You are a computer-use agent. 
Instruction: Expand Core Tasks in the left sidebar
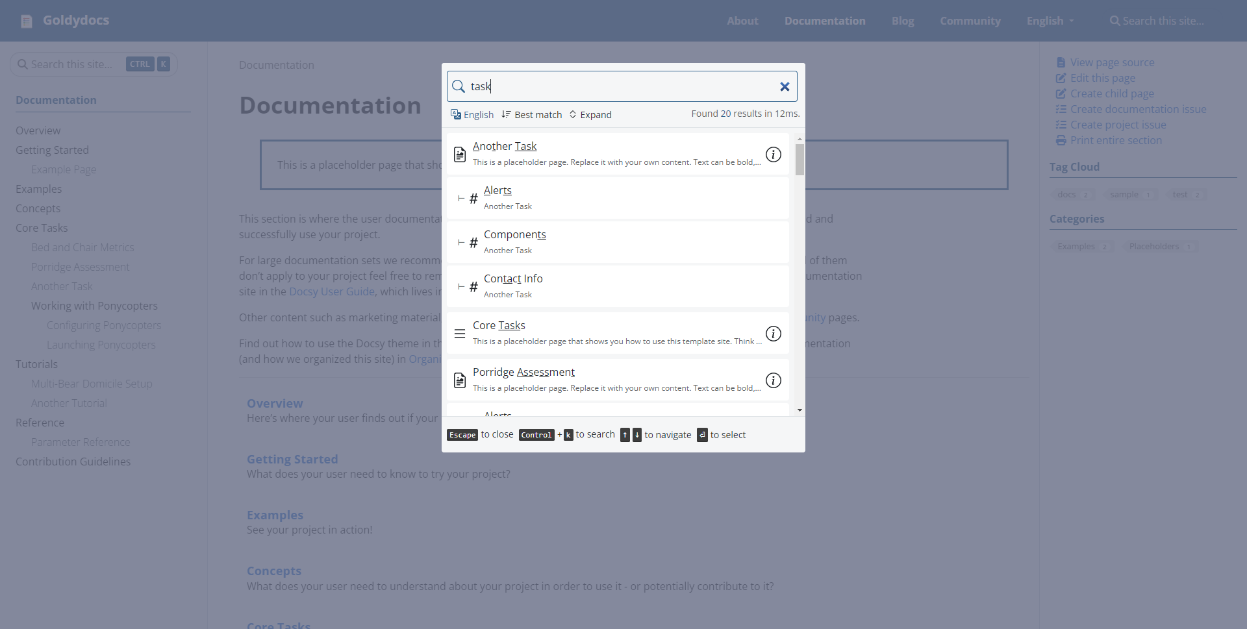click(x=42, y=228)
